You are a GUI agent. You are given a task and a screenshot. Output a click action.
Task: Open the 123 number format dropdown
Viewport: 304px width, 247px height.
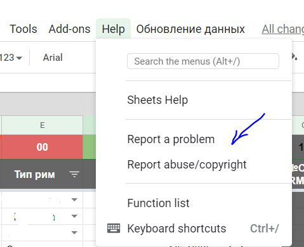coord(11,58)
